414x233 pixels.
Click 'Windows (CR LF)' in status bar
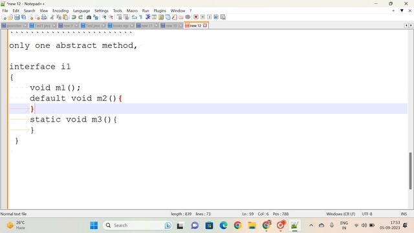click(x=340, y=214)
